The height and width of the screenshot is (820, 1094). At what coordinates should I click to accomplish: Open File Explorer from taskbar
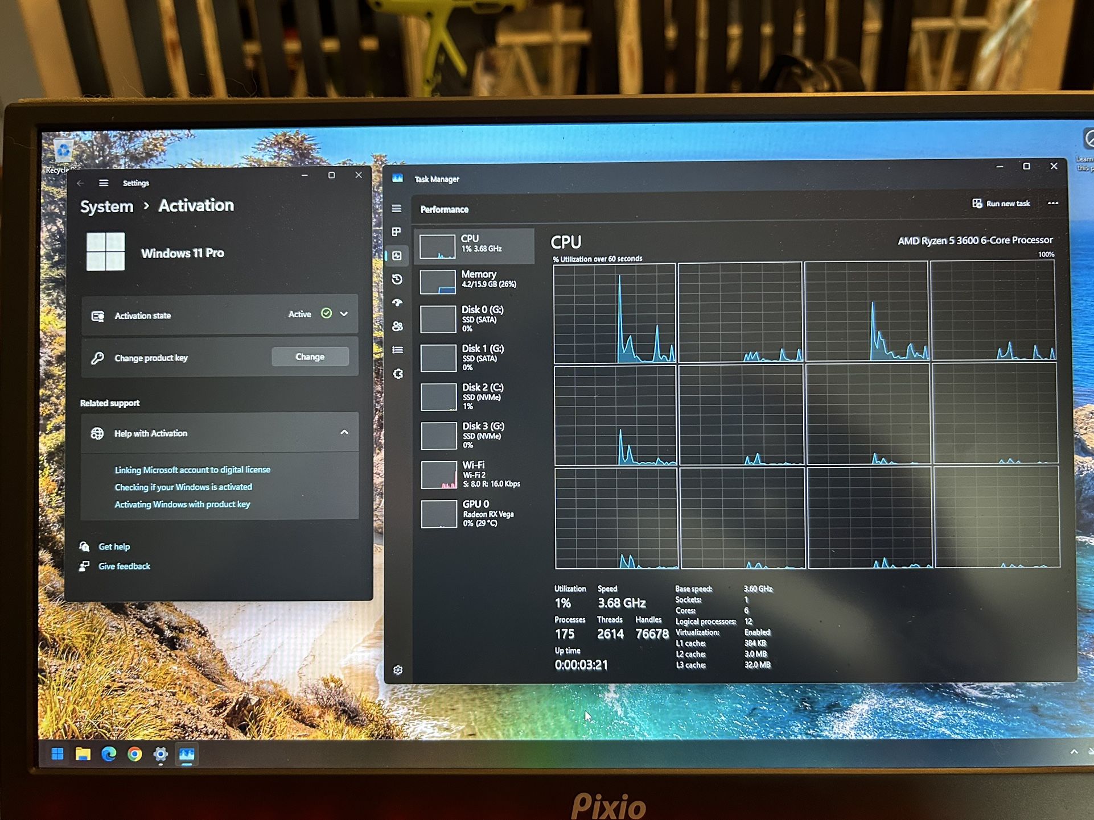click(83, 754)
